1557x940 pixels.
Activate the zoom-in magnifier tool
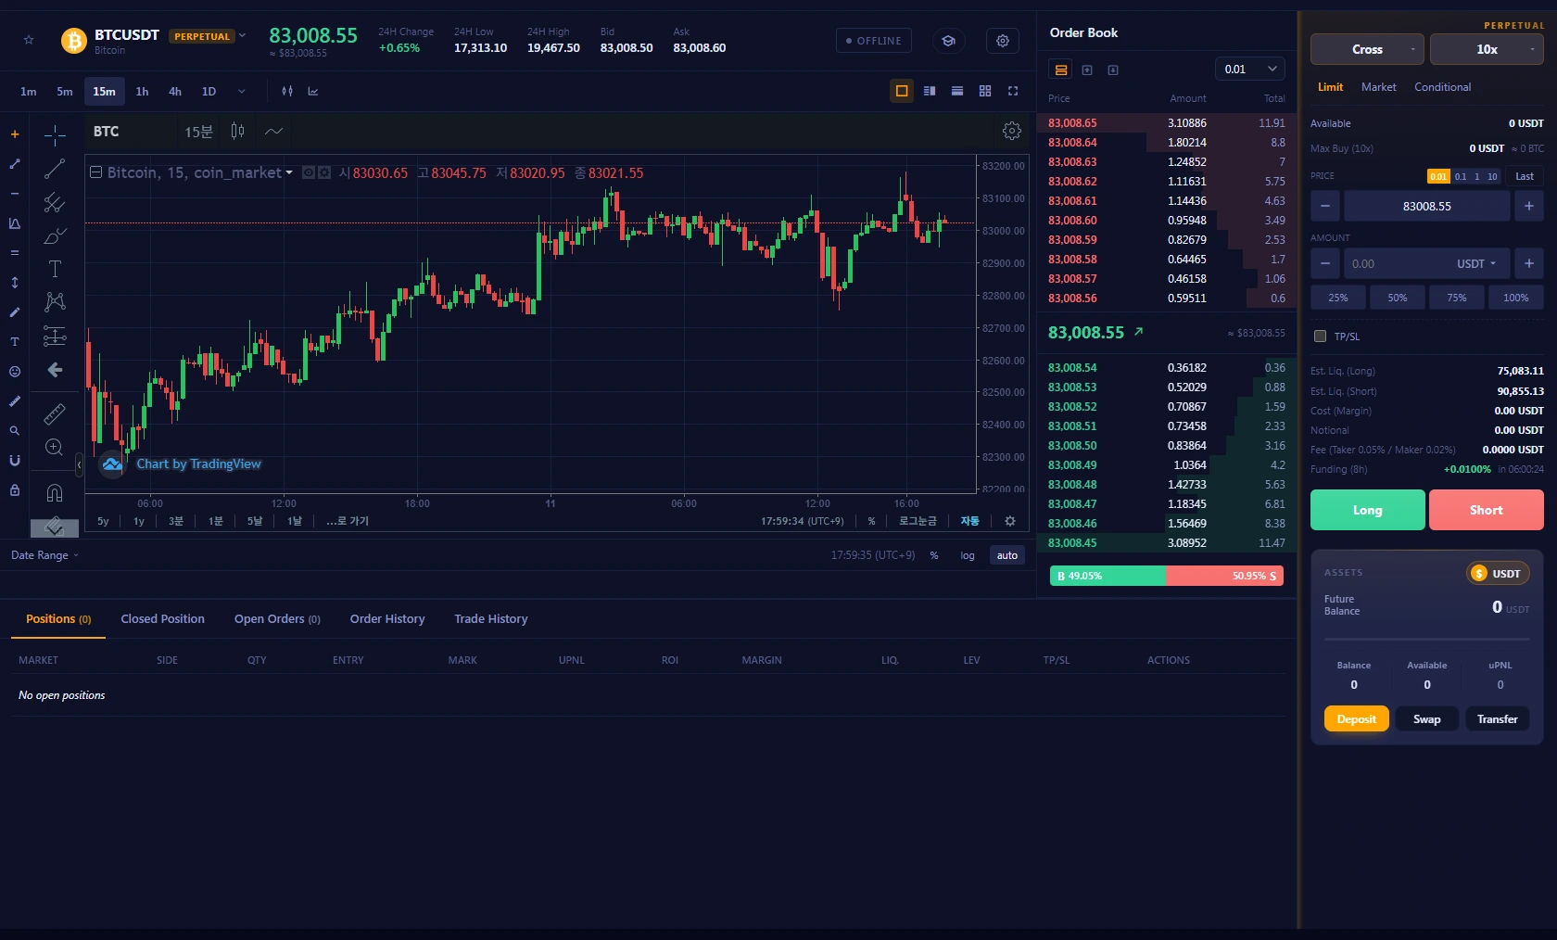(x=55, y=448)
